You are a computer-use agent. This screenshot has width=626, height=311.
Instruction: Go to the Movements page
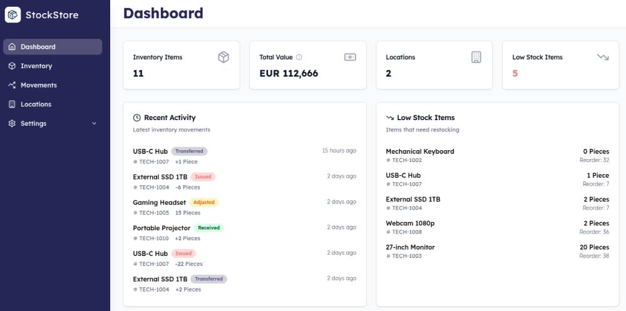coord(39,85)
